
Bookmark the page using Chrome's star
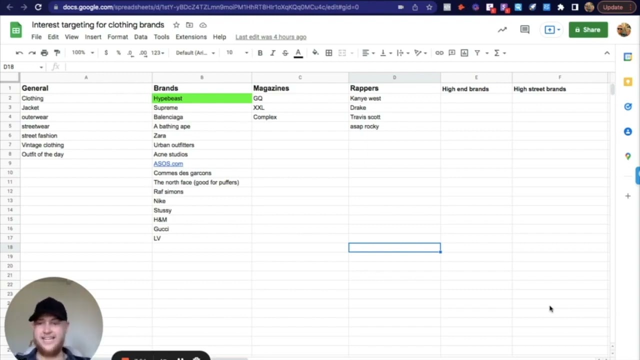pos(429,7)
